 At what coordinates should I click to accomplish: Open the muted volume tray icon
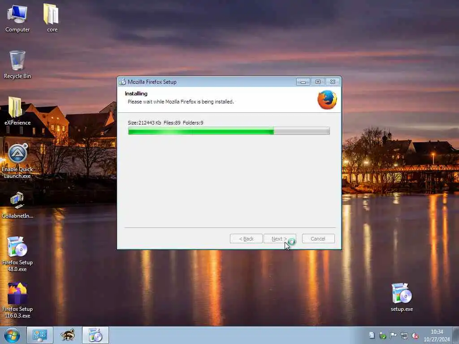415,335
